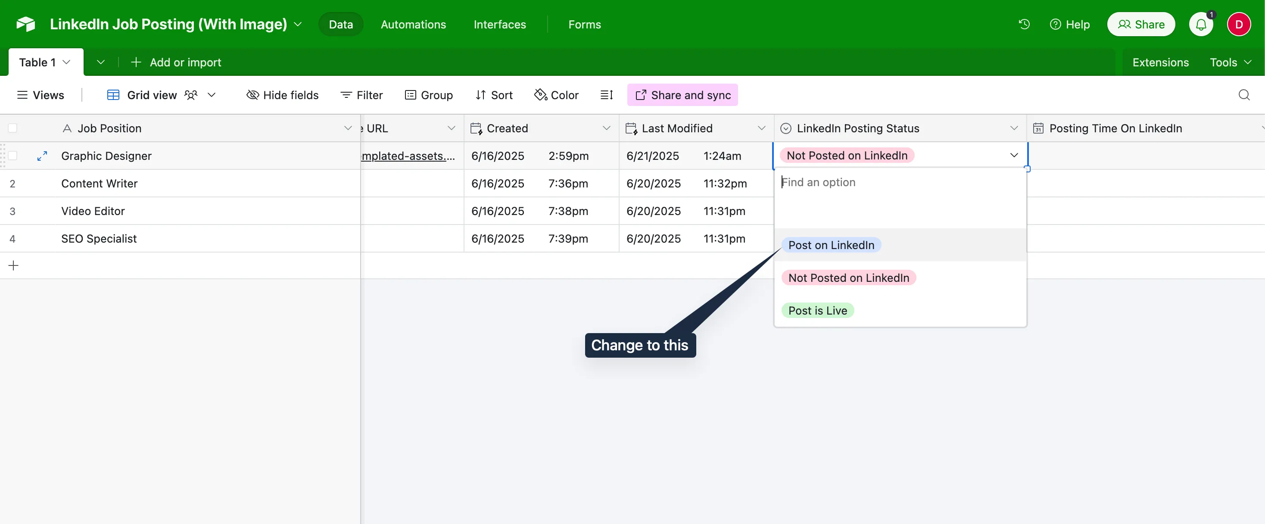Viewport: 1265px width, 524px height.
Task: Collapse status cell dropdown chevron
Action: pos(1014,155)
